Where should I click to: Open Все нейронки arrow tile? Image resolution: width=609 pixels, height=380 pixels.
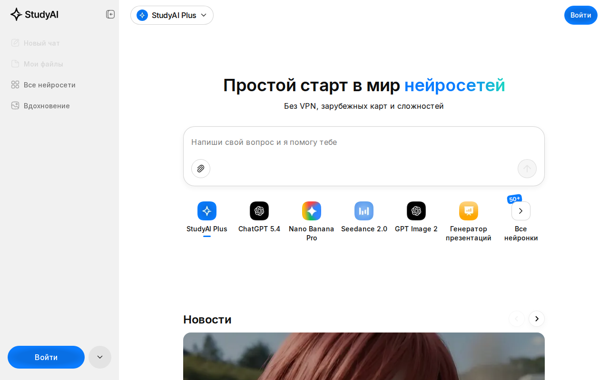(521, 211)
